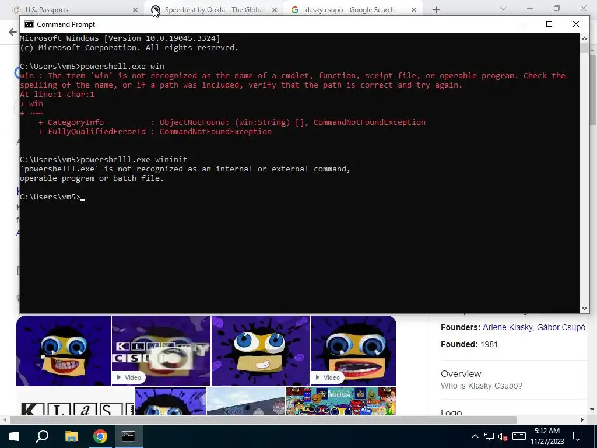597x448 pixels.
Task: Click the Microsoft Windows version line
Action: click(x=120, y=38)
